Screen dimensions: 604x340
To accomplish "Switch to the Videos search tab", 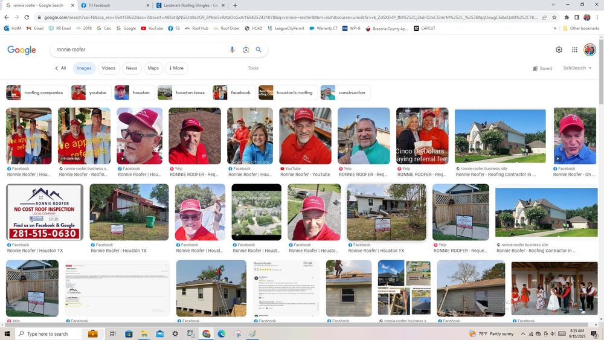I will point(108,68).
